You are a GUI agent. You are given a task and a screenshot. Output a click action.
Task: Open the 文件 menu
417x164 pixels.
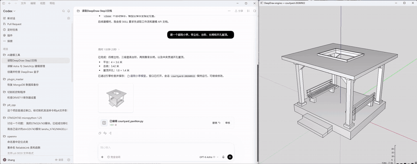coord(23,3)
